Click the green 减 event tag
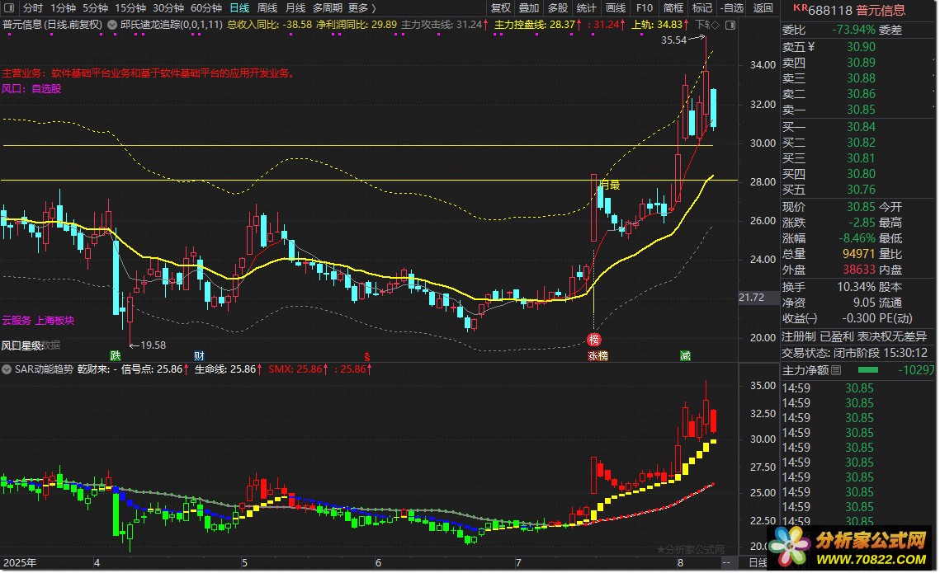This screenshot has width=940, height=573. pos(685,355)
